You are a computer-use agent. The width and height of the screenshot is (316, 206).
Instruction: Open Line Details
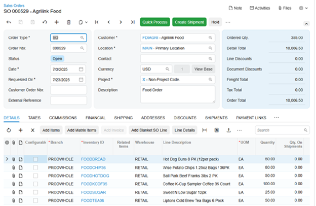(185, 130)
